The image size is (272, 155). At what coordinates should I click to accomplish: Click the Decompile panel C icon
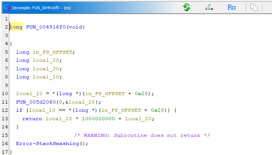point(7,7)
